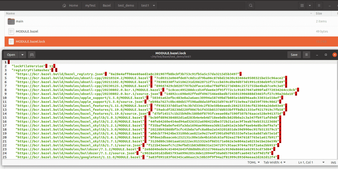The height and width of the screenshot is (169, 338).
Task: Click the abseil-cpp/20210324.2 URL on line 5
Action: pos(83,78)
